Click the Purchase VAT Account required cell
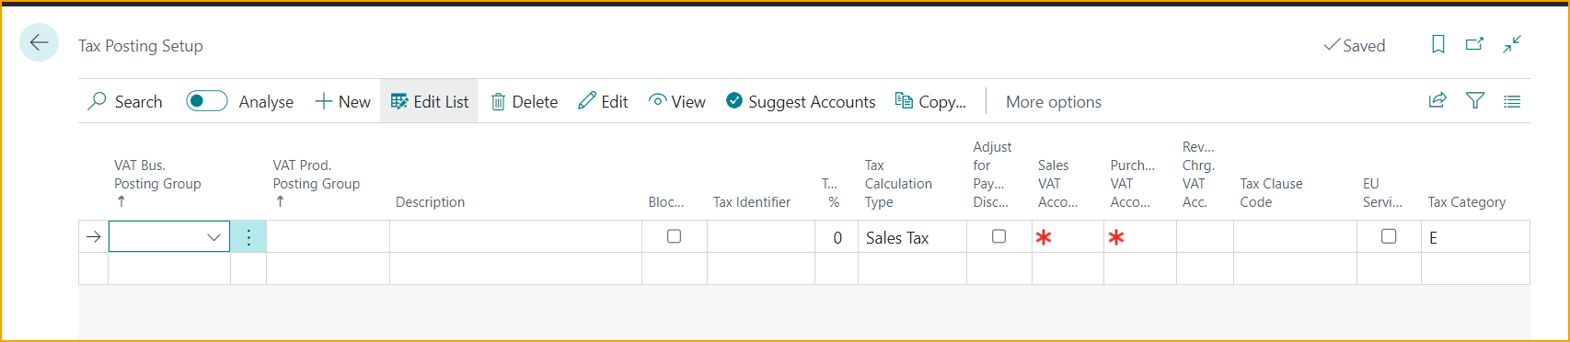The width and height of the screenshot is (1570, 342). [1140, 237]
